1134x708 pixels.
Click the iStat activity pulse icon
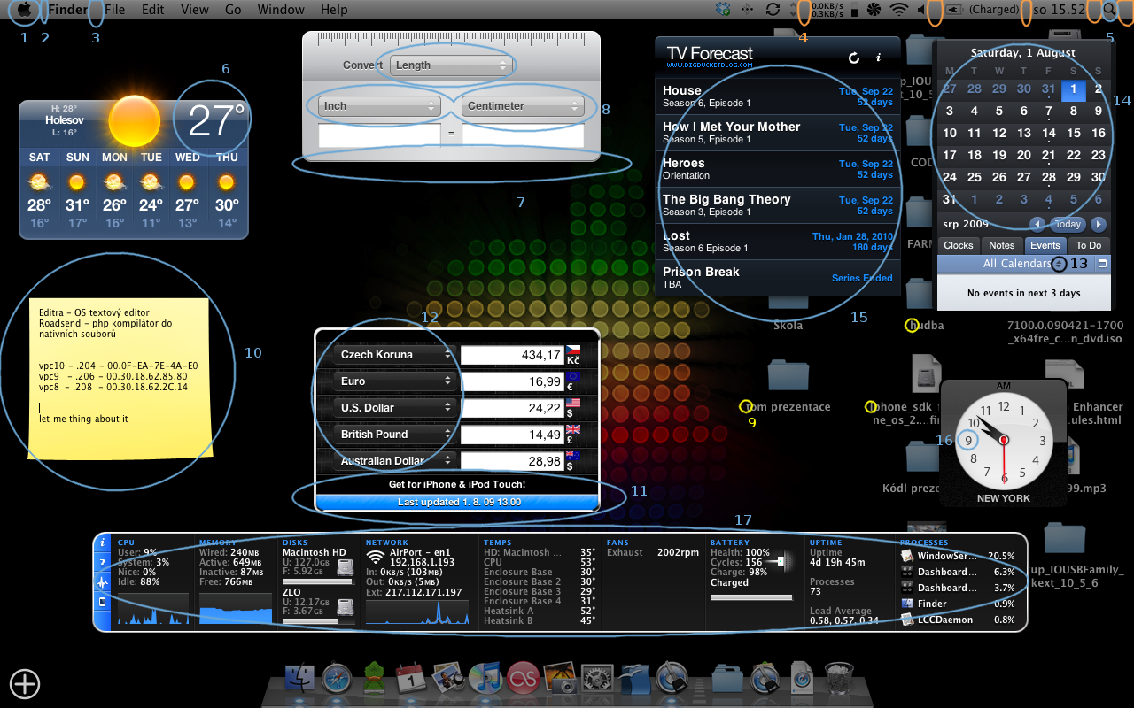coord(103,582)
